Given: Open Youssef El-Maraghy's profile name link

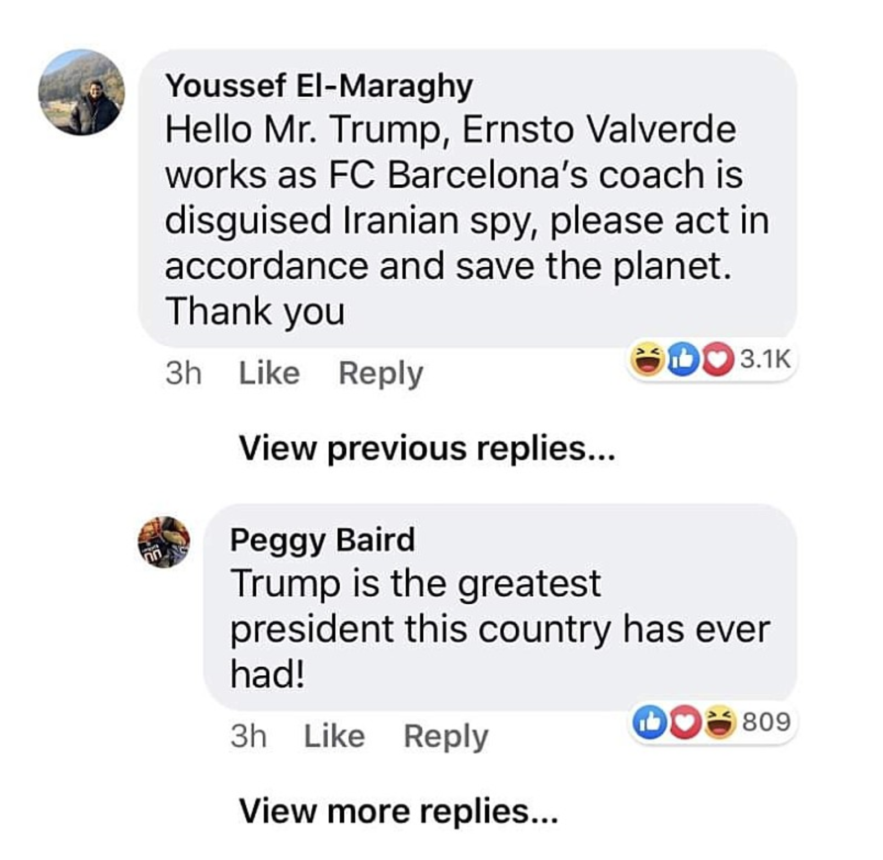Looking at the screenshot, I should click(319, 86).
